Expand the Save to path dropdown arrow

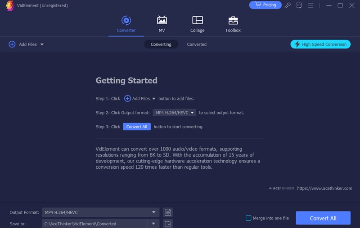point(153,224)
